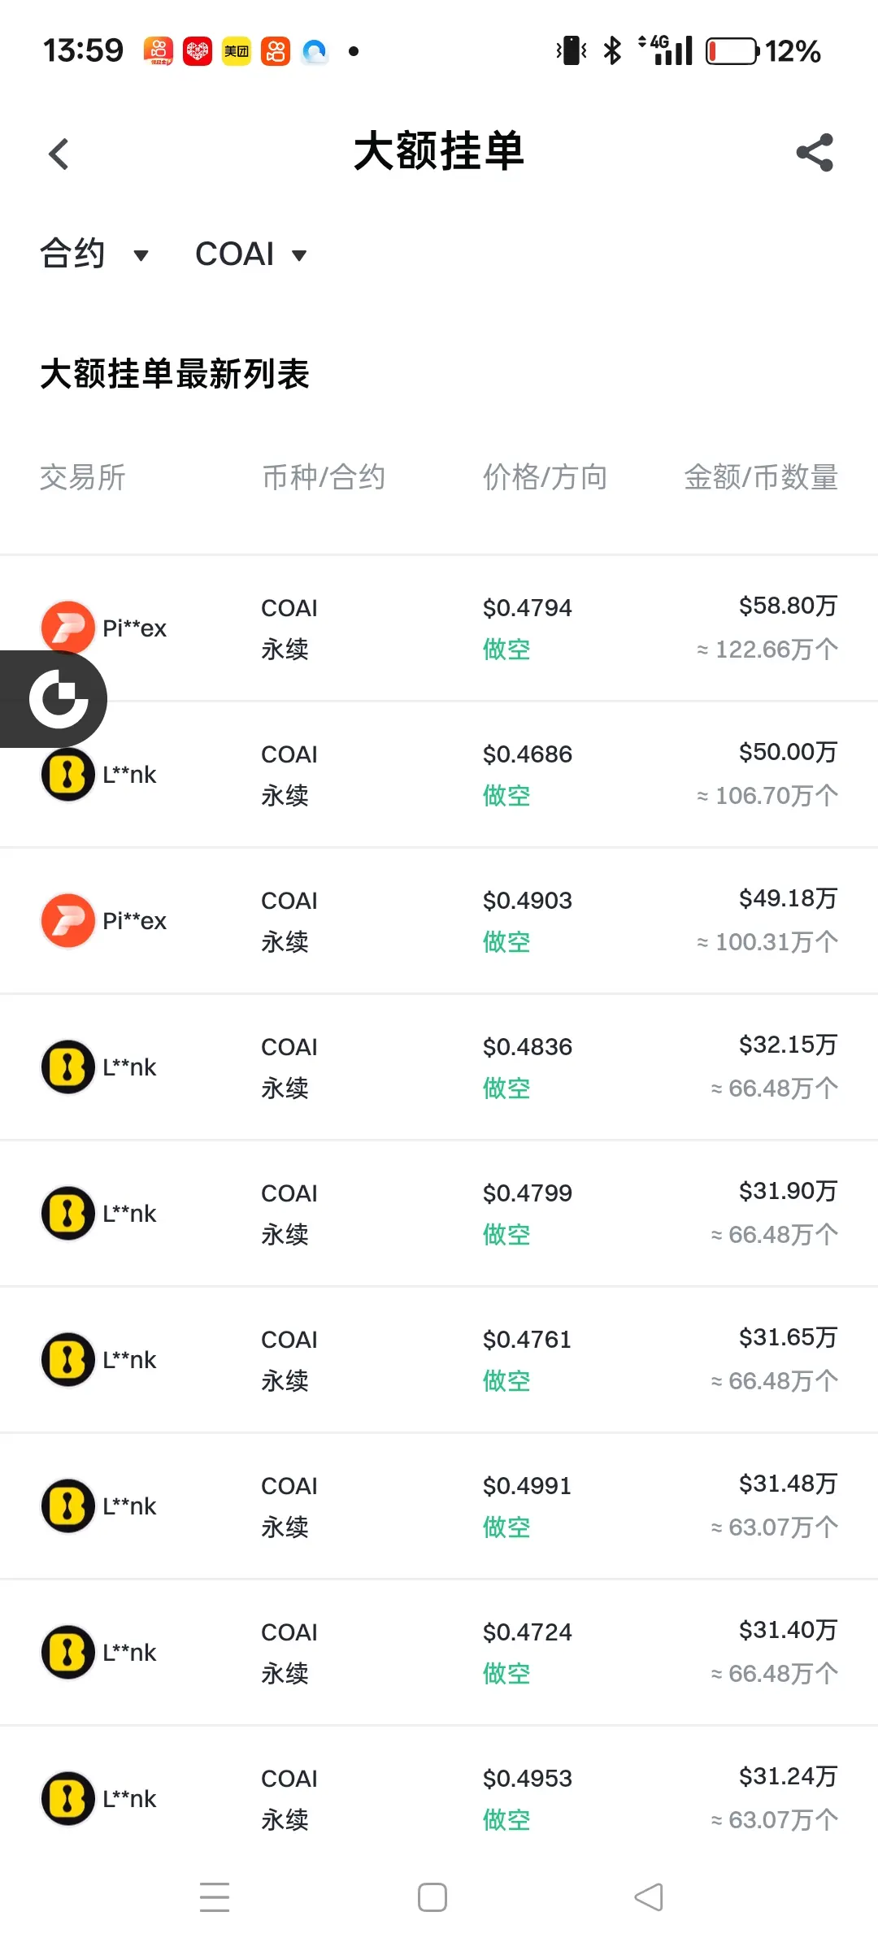Tap the 交易所 column header
This screenshot has height=1951, width=878.
click(x=83, y=477)
